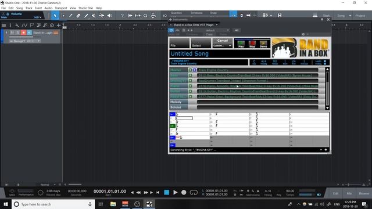The width and height of the screenshot is (372, 209).
Task: Select the Bend tool
Action: 102,16
